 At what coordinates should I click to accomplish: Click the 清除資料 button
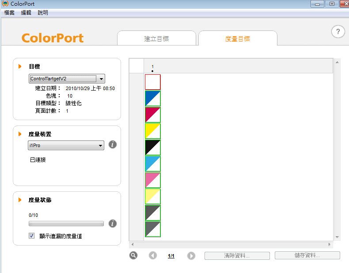click(237, 256)
